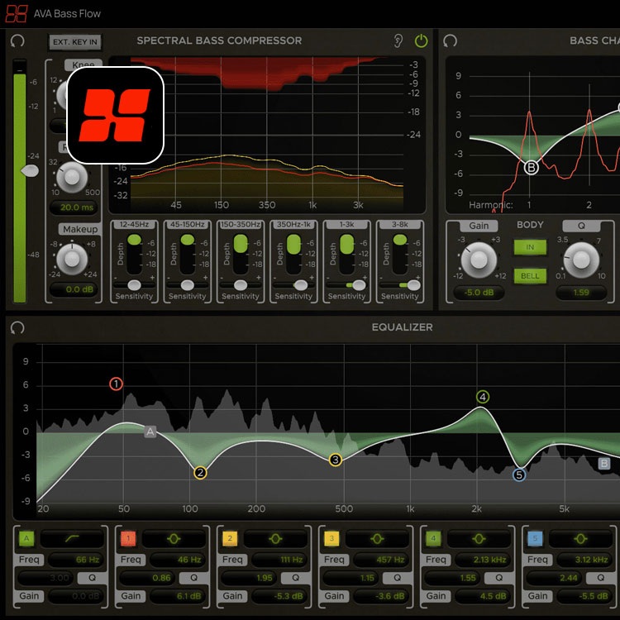The width and height of the screenshot is (620, 620).
Task: Toggle EQ band A enable button
Action: [26, 539]
